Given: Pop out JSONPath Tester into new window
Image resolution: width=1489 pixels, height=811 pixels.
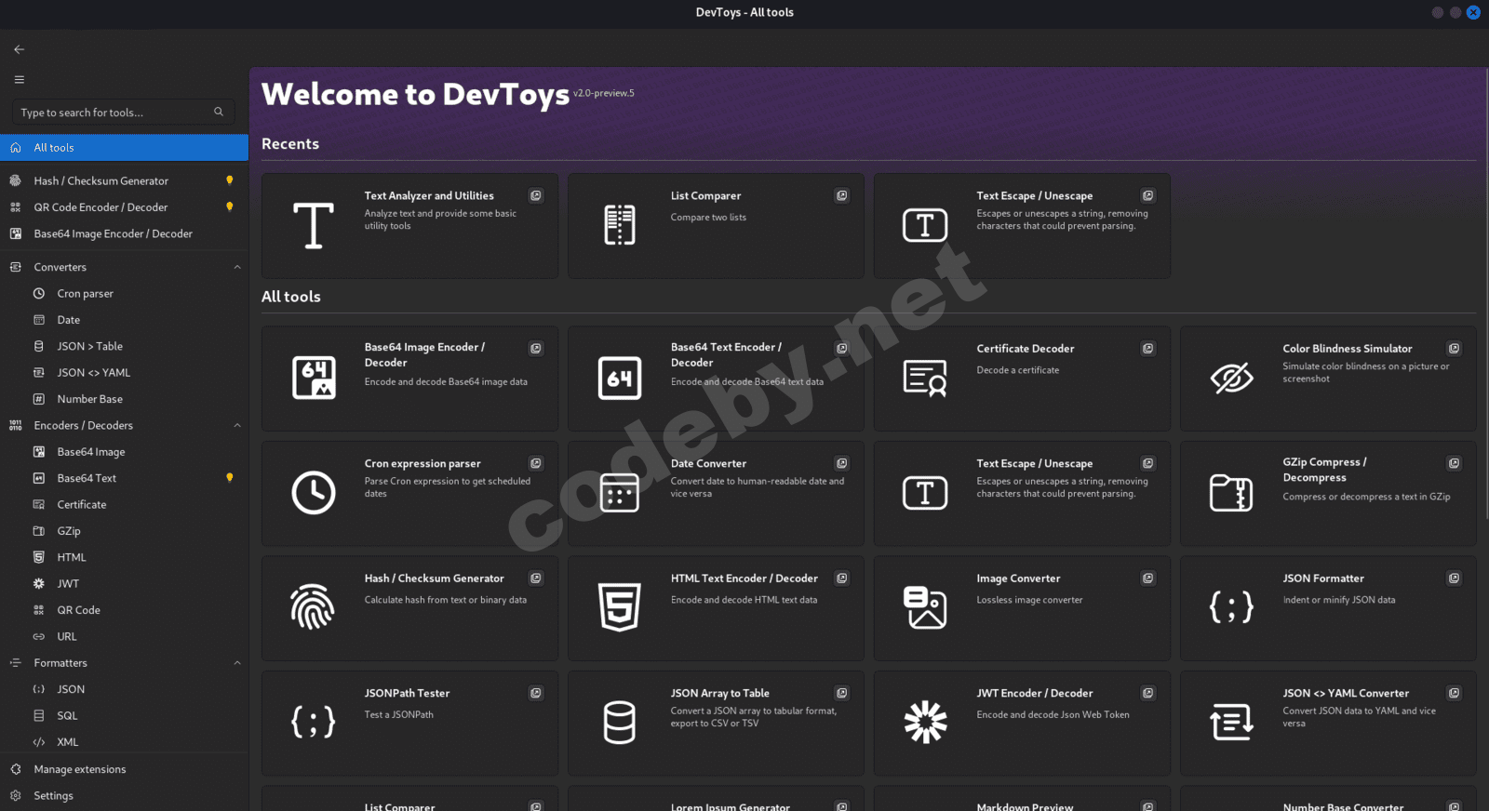Looking at the screenshot, I should 536,693.
